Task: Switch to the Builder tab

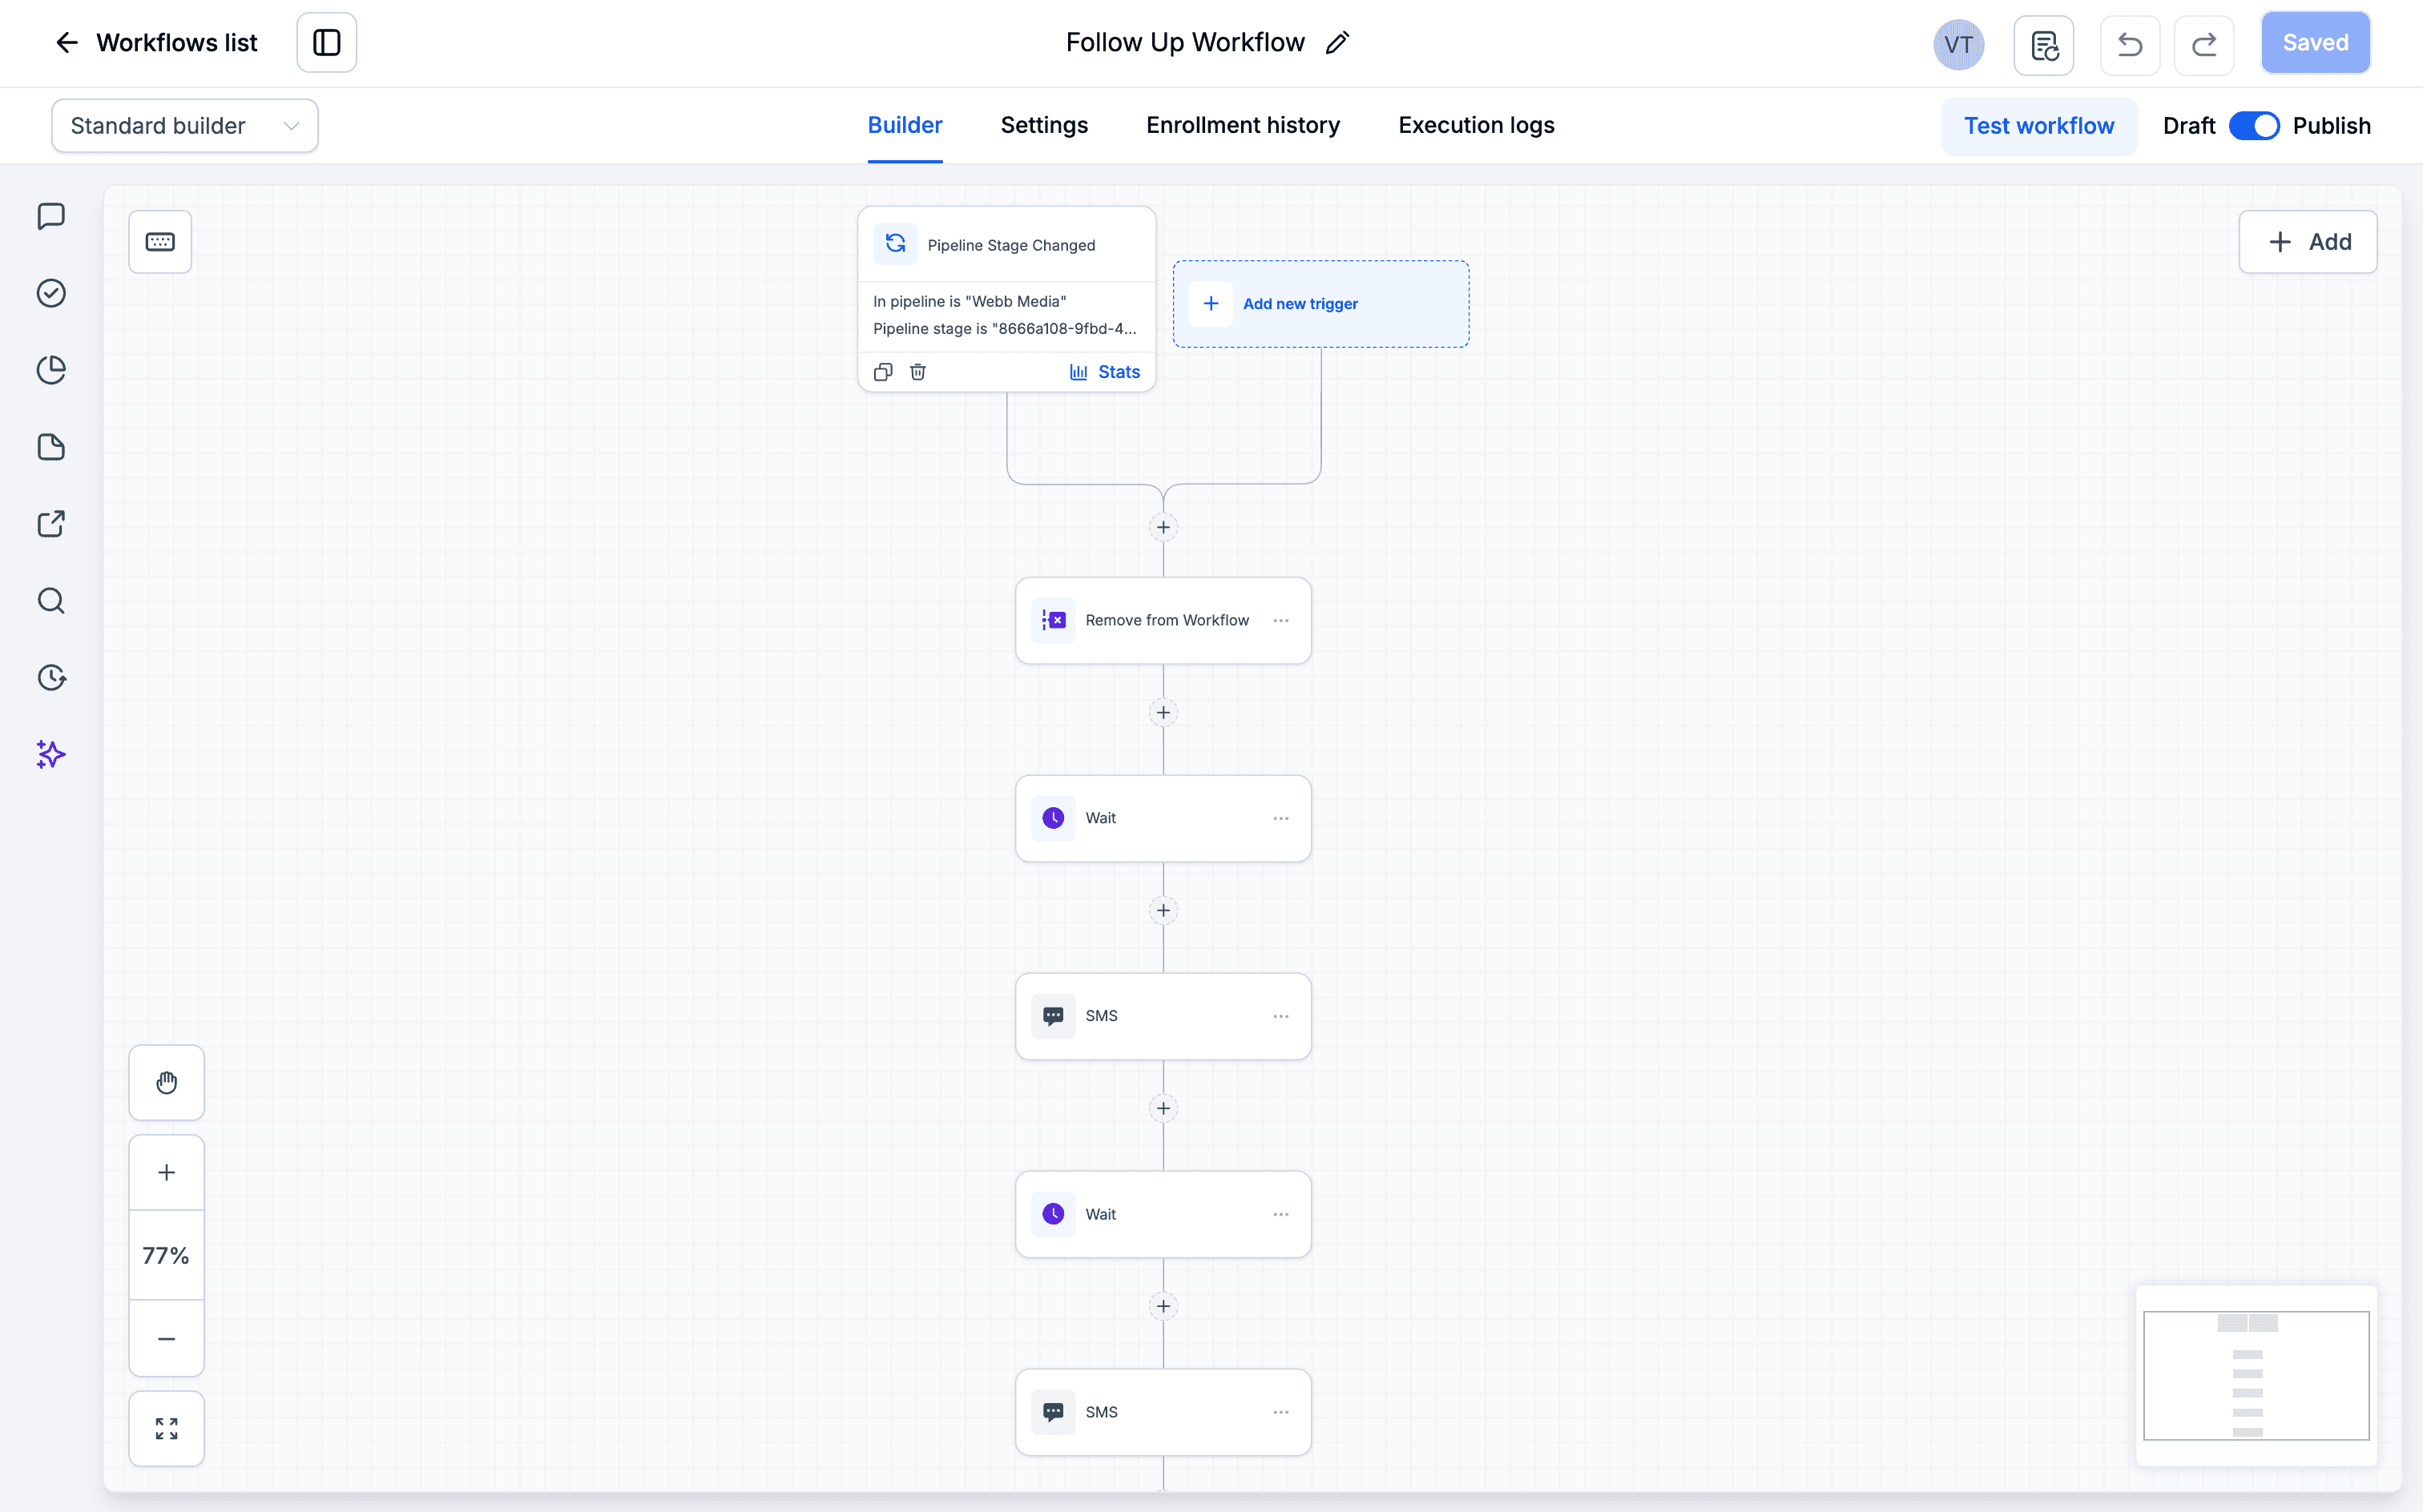Action: pos(905,126)
